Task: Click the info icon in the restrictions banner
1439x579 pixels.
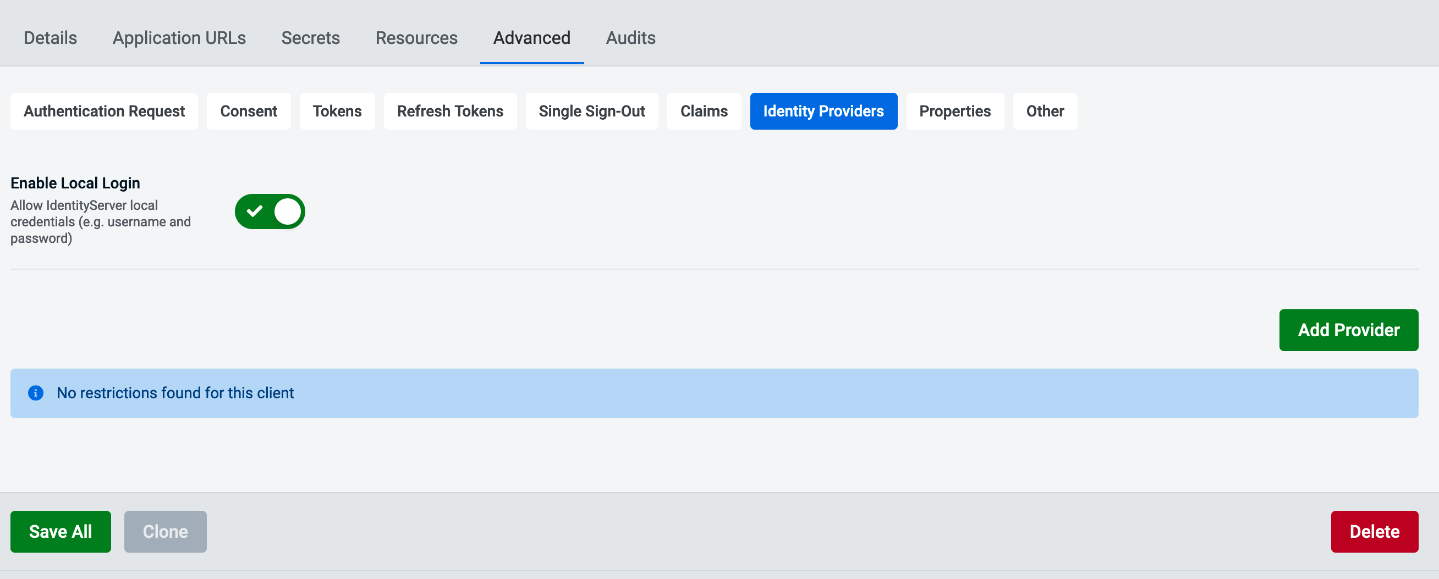Action: [x=36, y=393]
